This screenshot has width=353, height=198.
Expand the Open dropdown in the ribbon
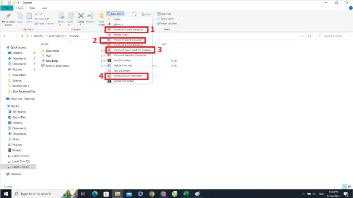tap(153, 14)
